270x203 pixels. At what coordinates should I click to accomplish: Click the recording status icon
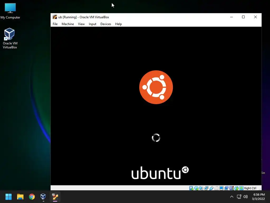tap(226, 188)
